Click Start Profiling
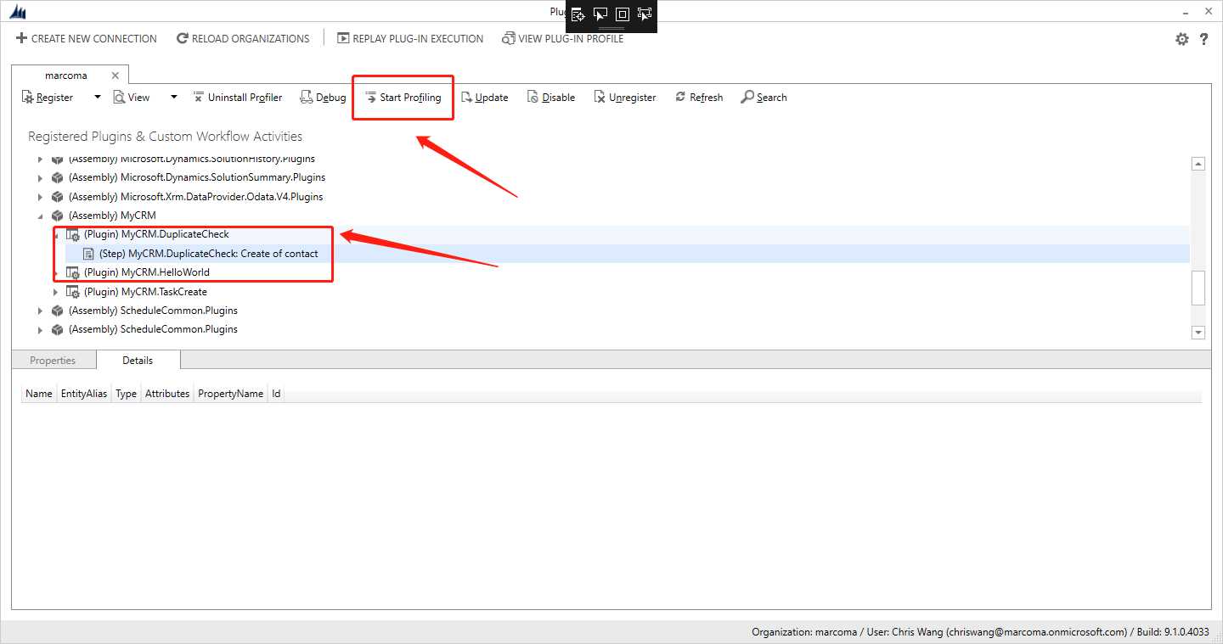The image size is (1223, 644). coord(403,98)
